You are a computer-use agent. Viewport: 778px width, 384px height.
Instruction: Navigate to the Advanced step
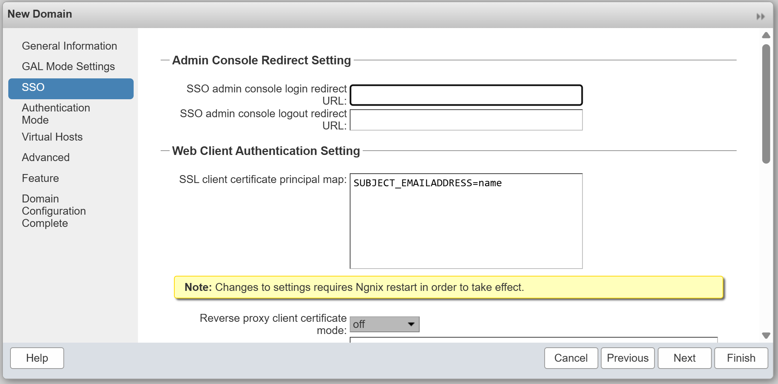tap(46, 157)
